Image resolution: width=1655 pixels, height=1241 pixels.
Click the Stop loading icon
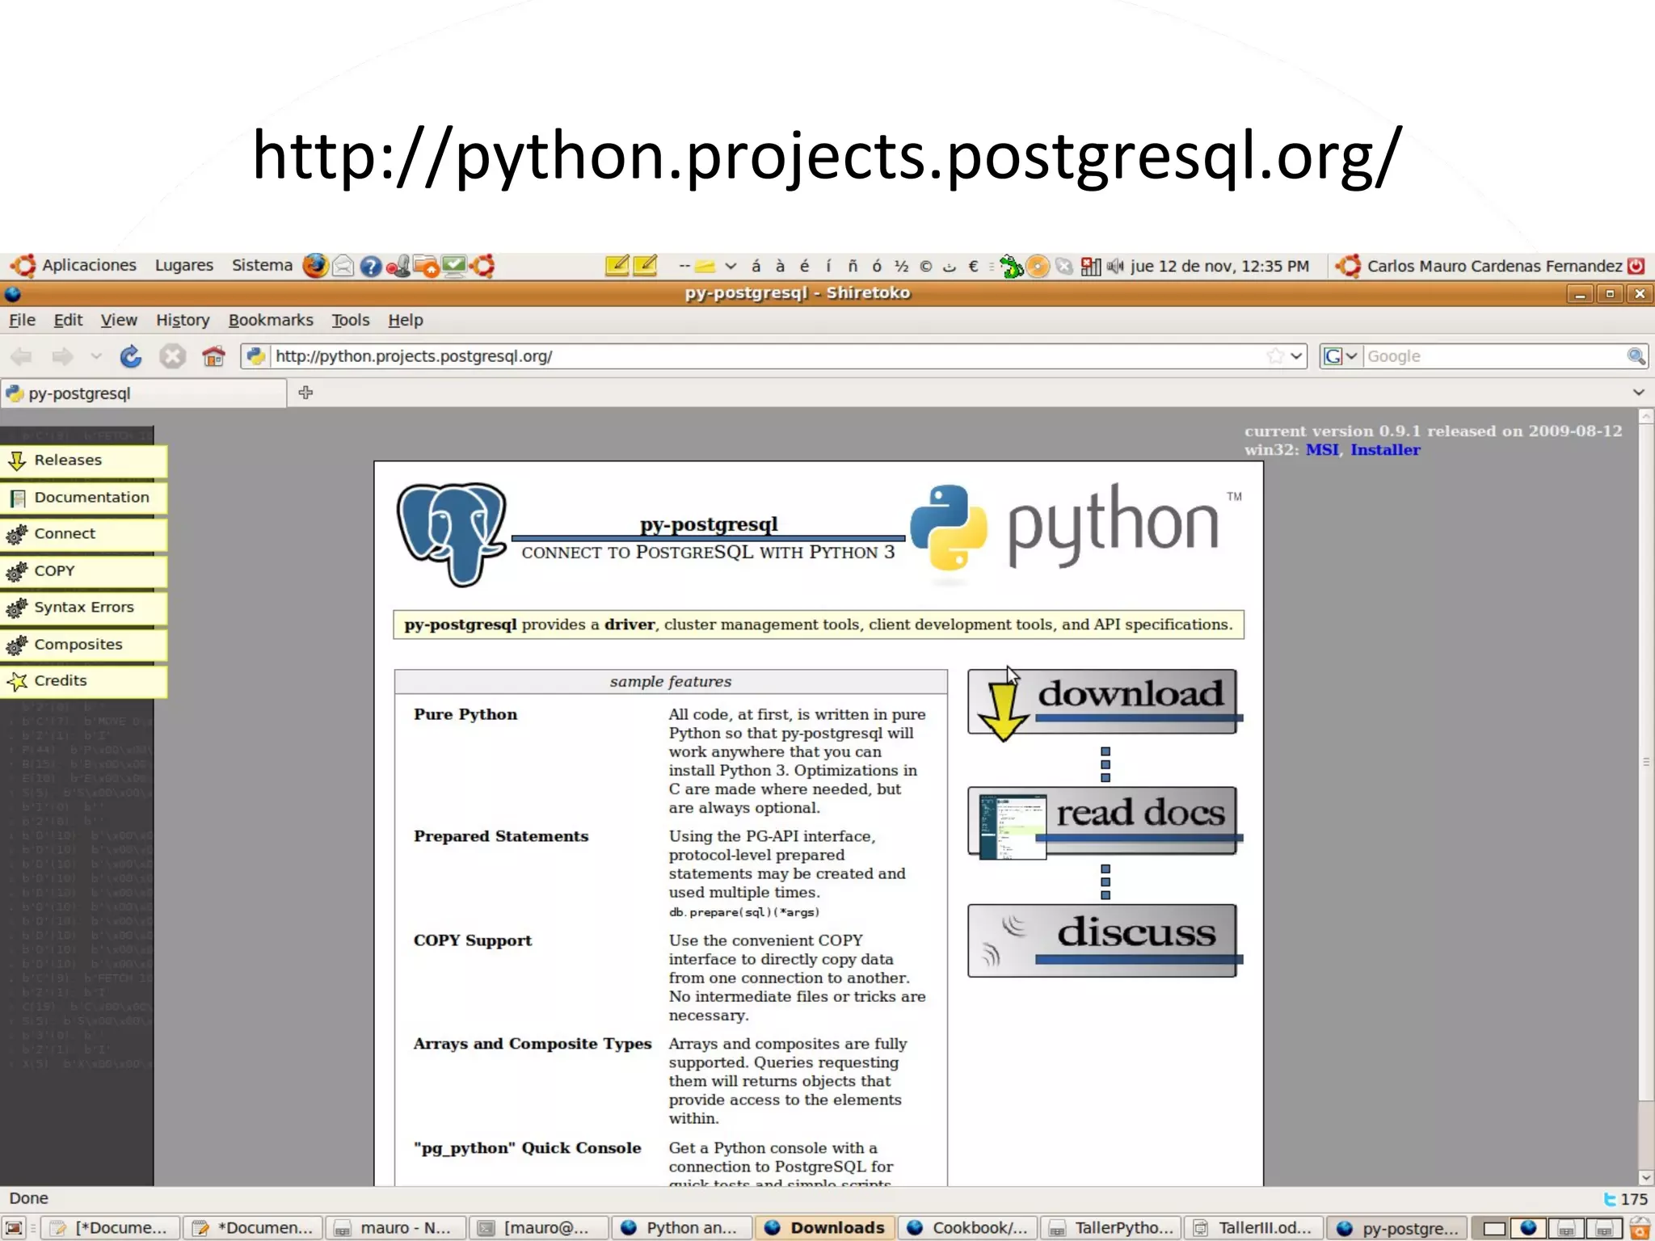click(172, 356)
